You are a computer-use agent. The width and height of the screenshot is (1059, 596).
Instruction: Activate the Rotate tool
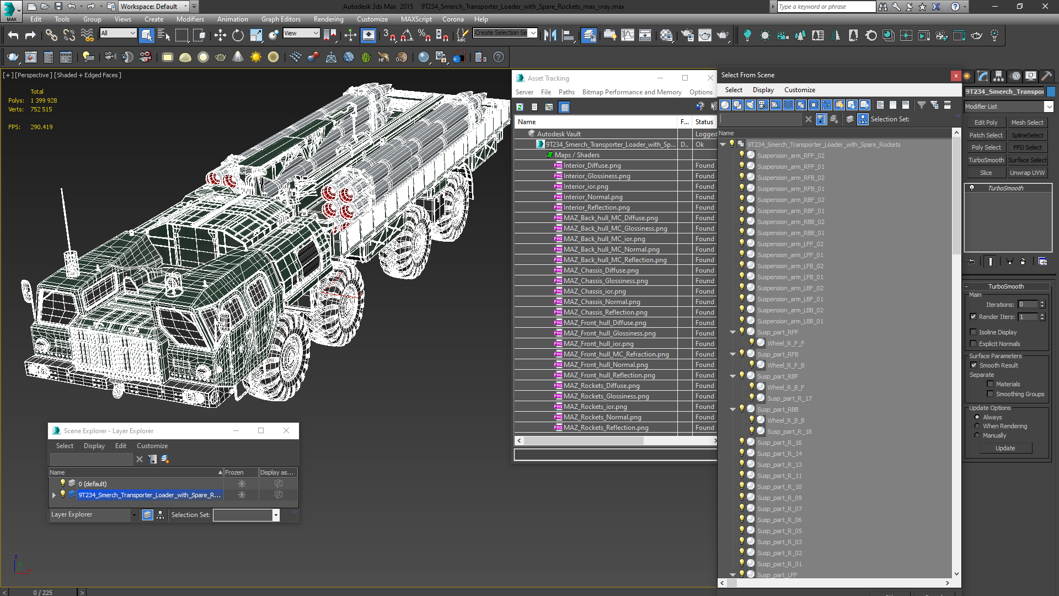coord(238,35)
